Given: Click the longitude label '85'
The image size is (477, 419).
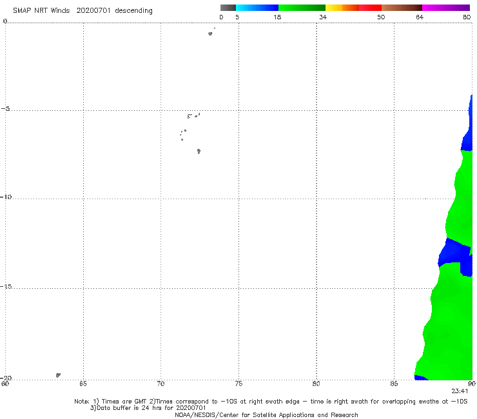Looking at the screenshot, I should [x=394, y=384].
